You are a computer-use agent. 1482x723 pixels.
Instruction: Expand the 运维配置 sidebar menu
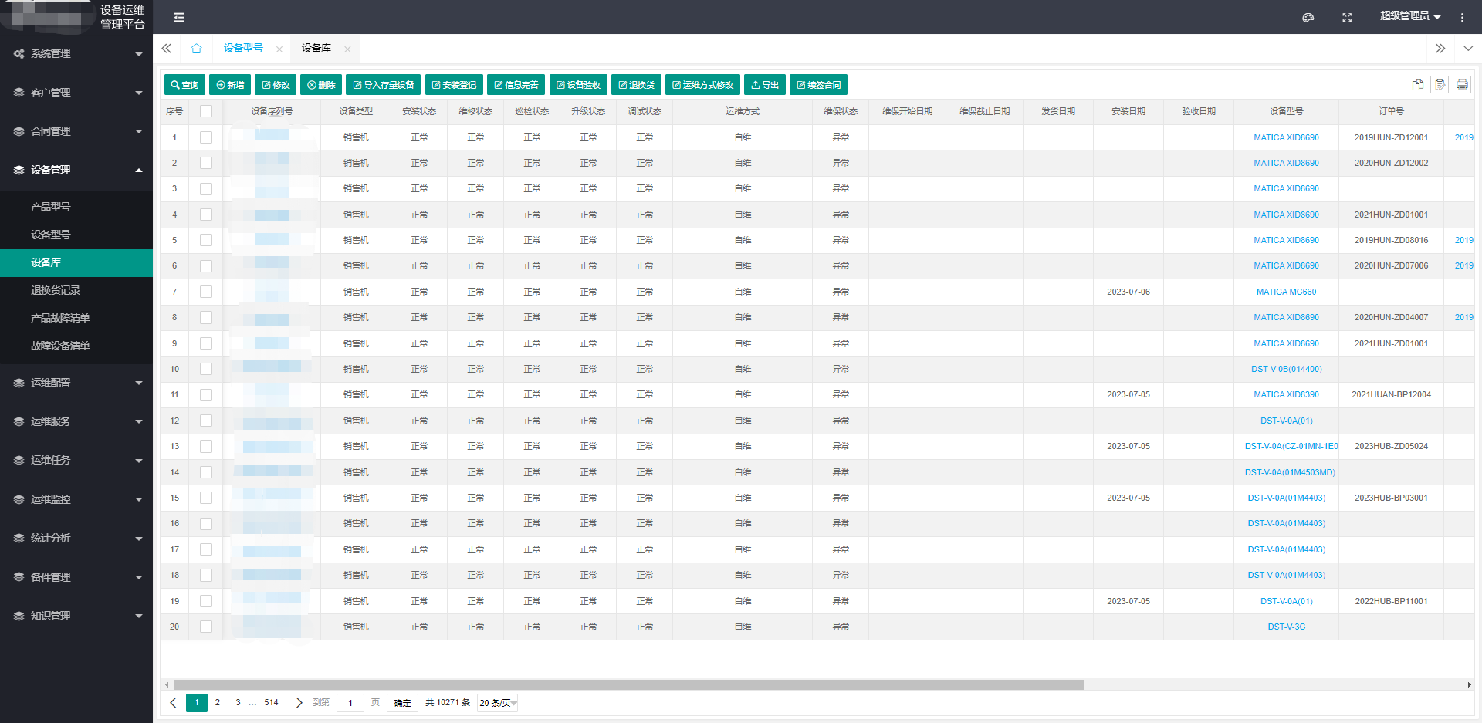click(x=76, y=383)
